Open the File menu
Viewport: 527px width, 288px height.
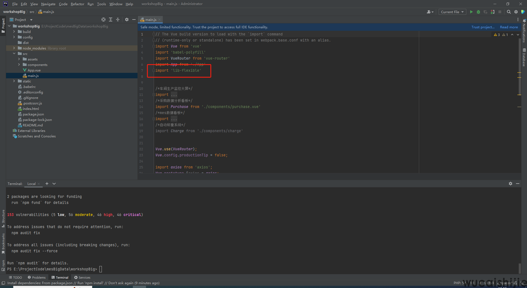[x=15, y=4]
